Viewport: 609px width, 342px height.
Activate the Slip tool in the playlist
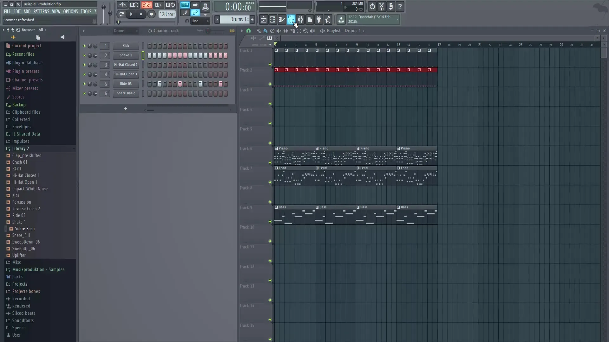(x=286, y=31)
